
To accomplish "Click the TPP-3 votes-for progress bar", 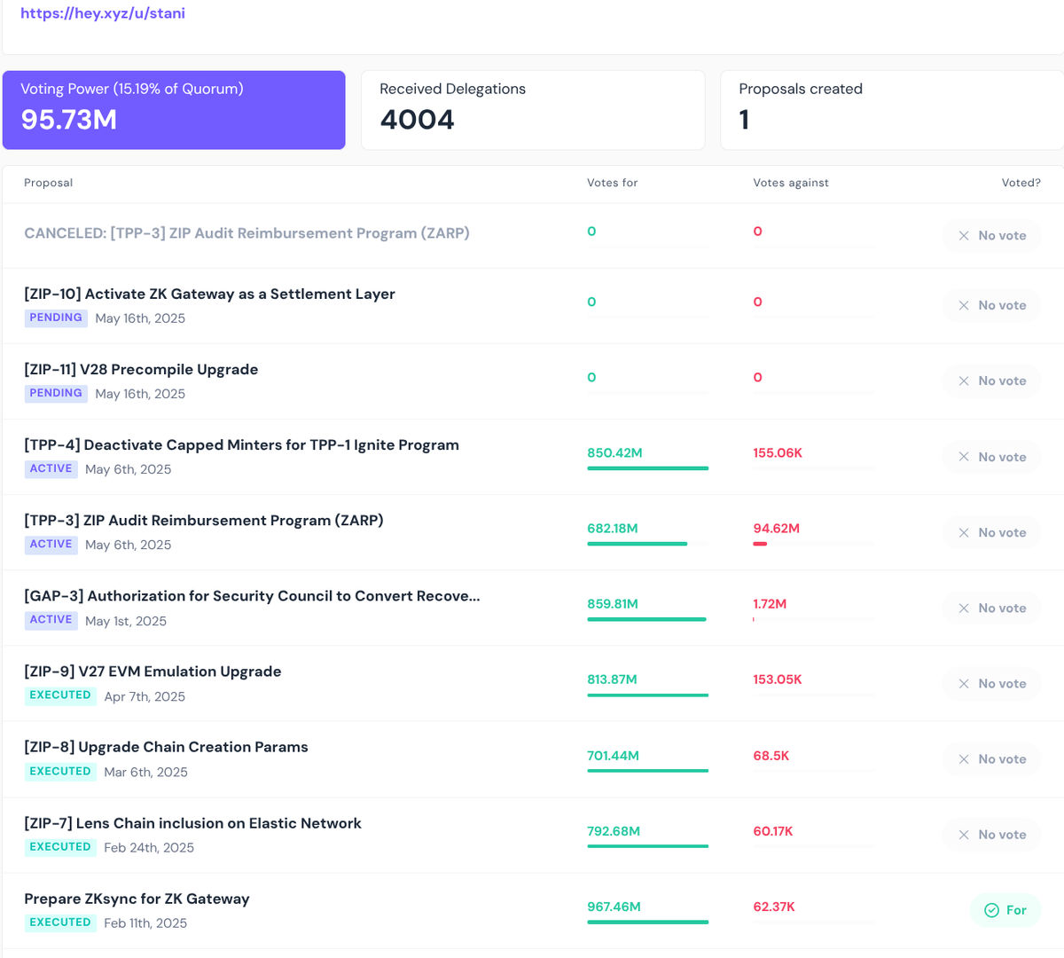I will click(648, 544).
